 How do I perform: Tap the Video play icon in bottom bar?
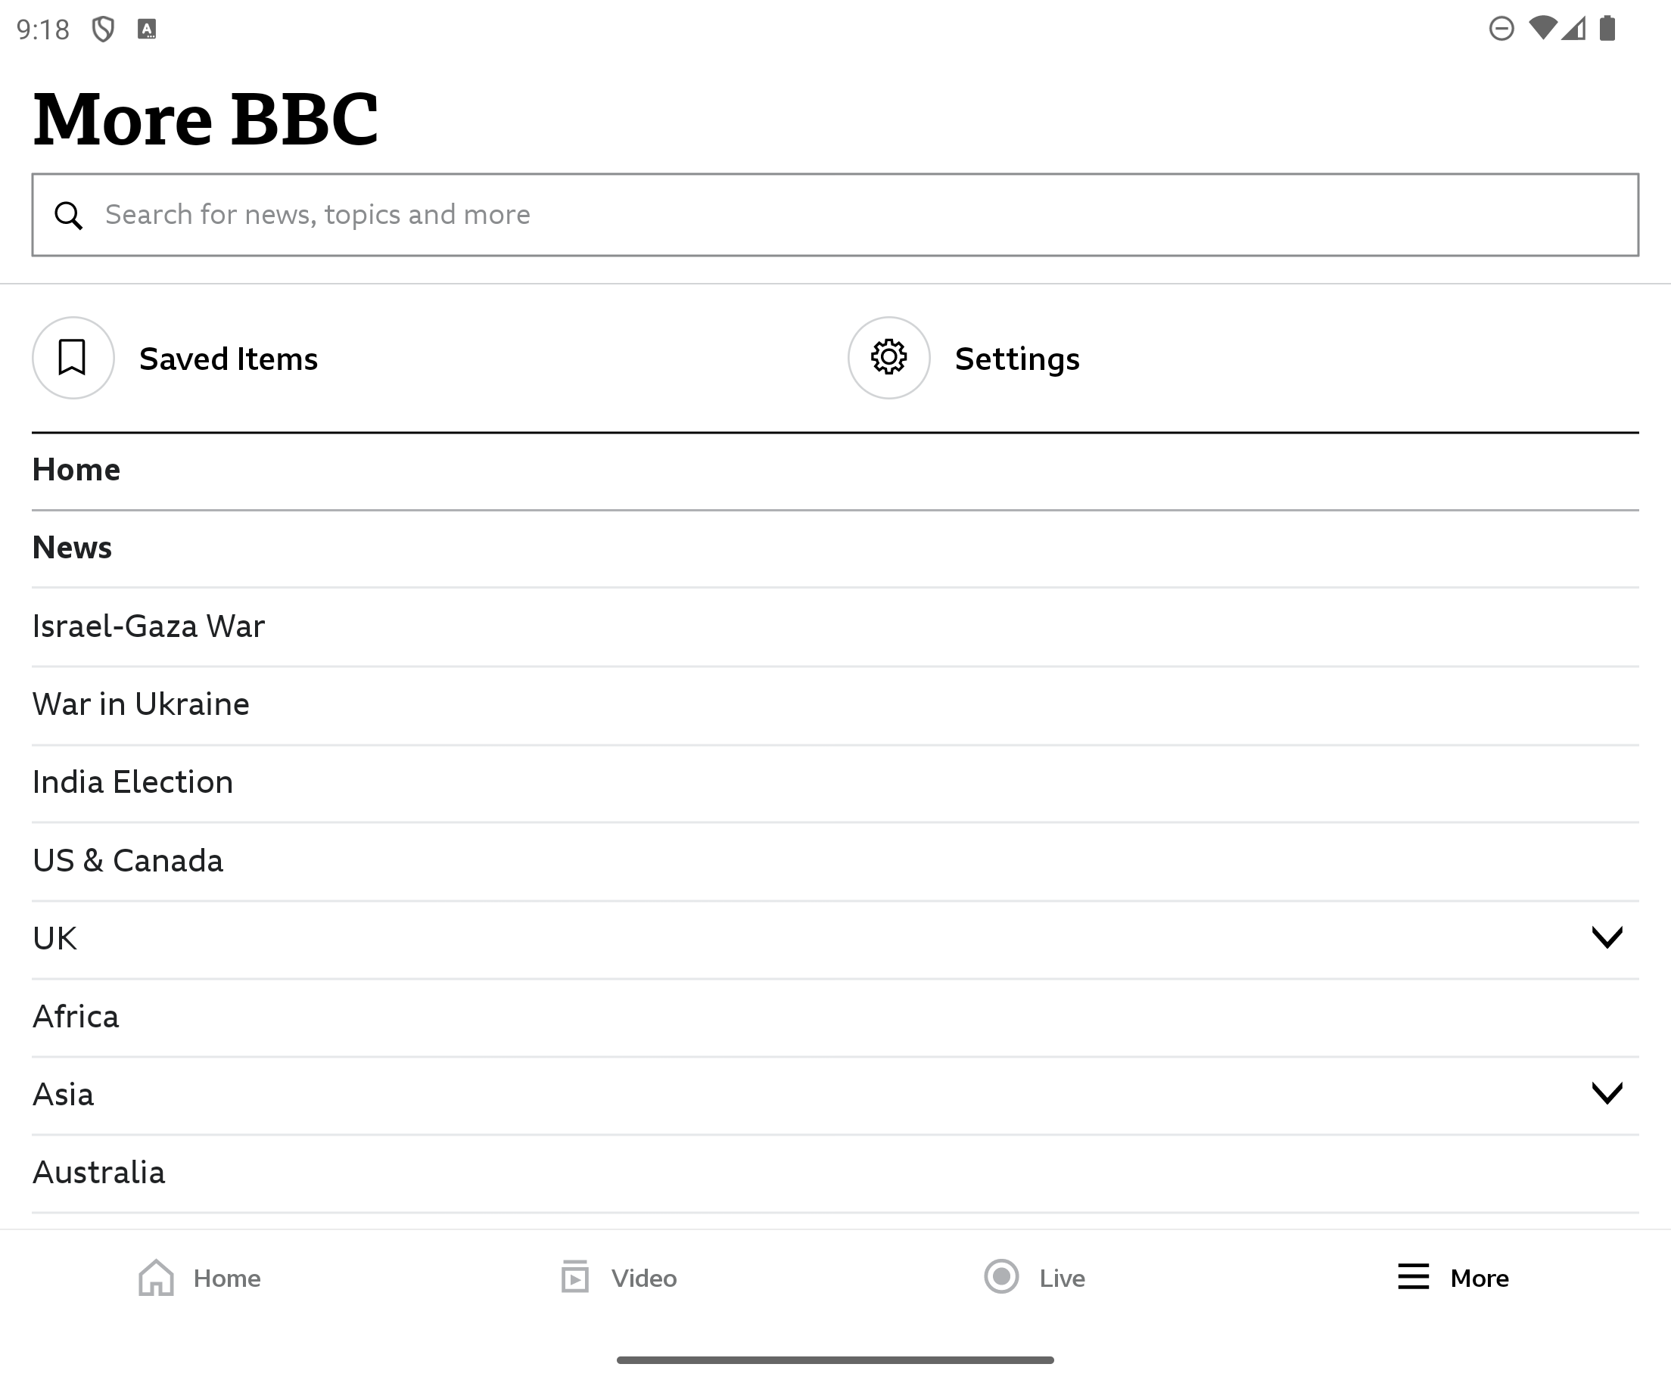point(574,1278)
